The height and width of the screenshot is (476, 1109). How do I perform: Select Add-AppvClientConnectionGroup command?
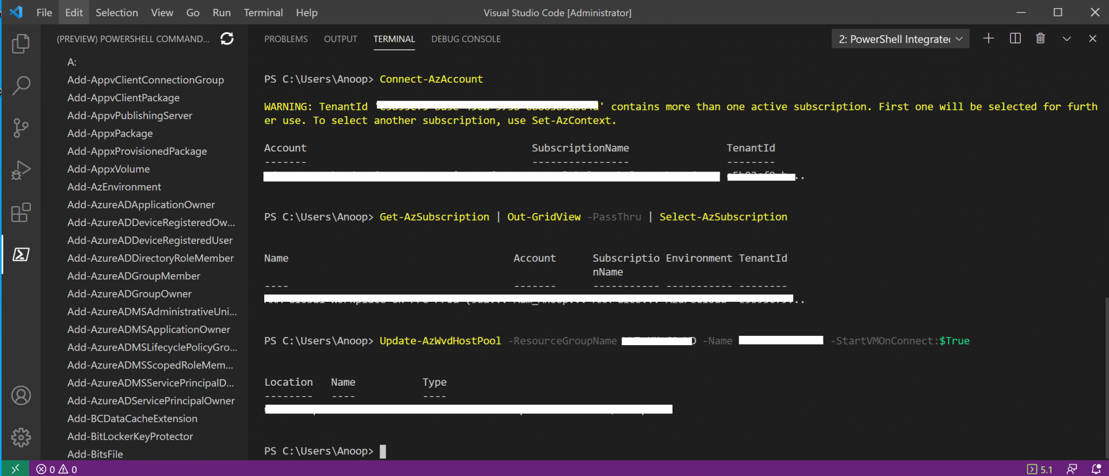pyautogui.click(x=145, y=80)
